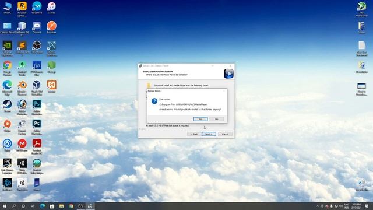373x210 pixels.
Task: Open Microsoft Edge desktop shortcut
Action: 7,88
